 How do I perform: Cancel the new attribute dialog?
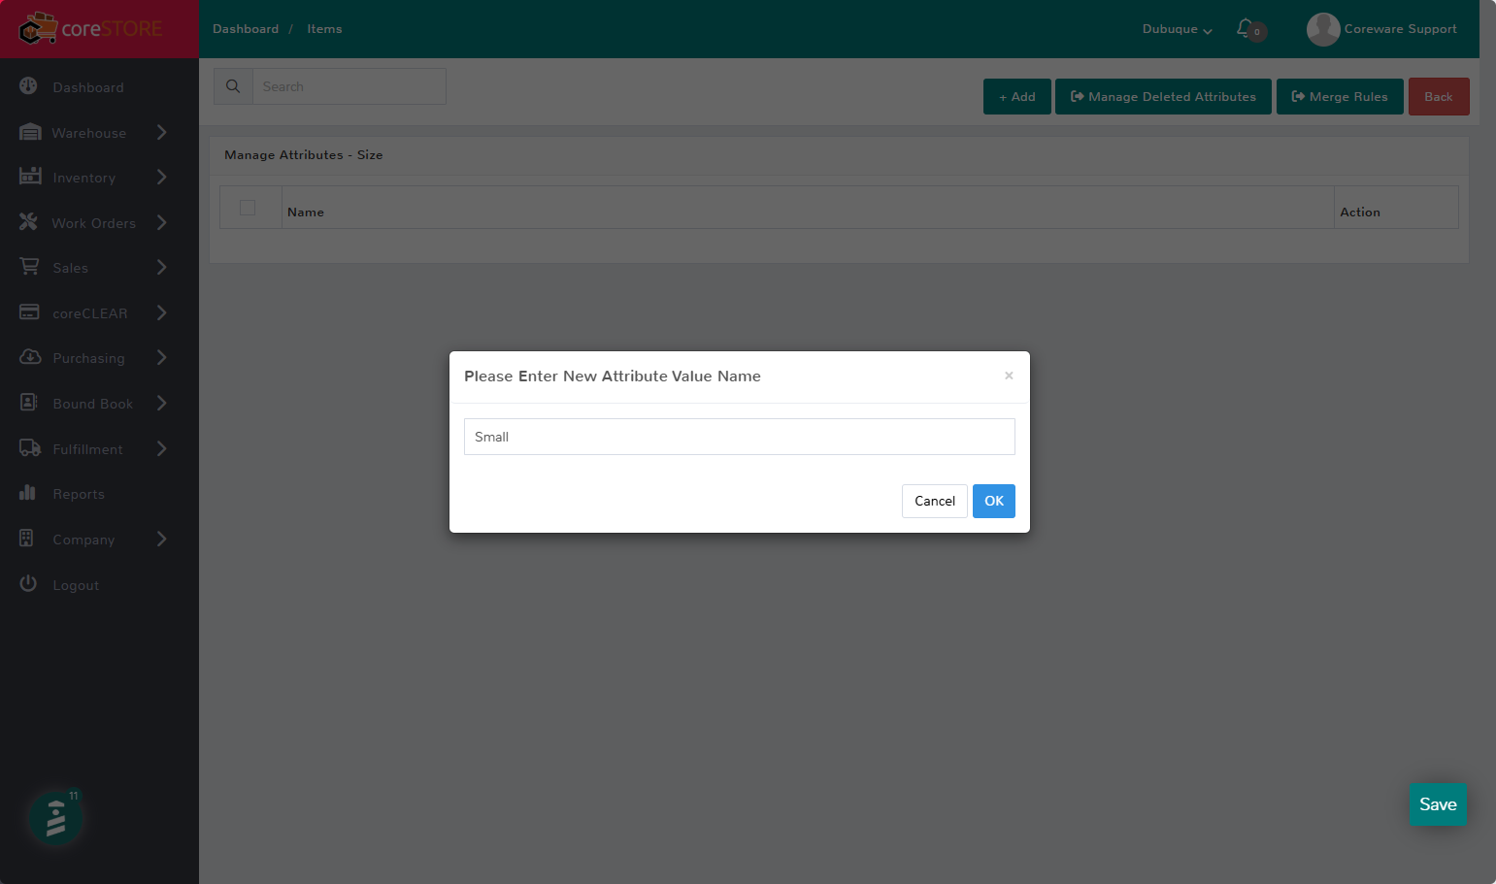click(935, 501)
